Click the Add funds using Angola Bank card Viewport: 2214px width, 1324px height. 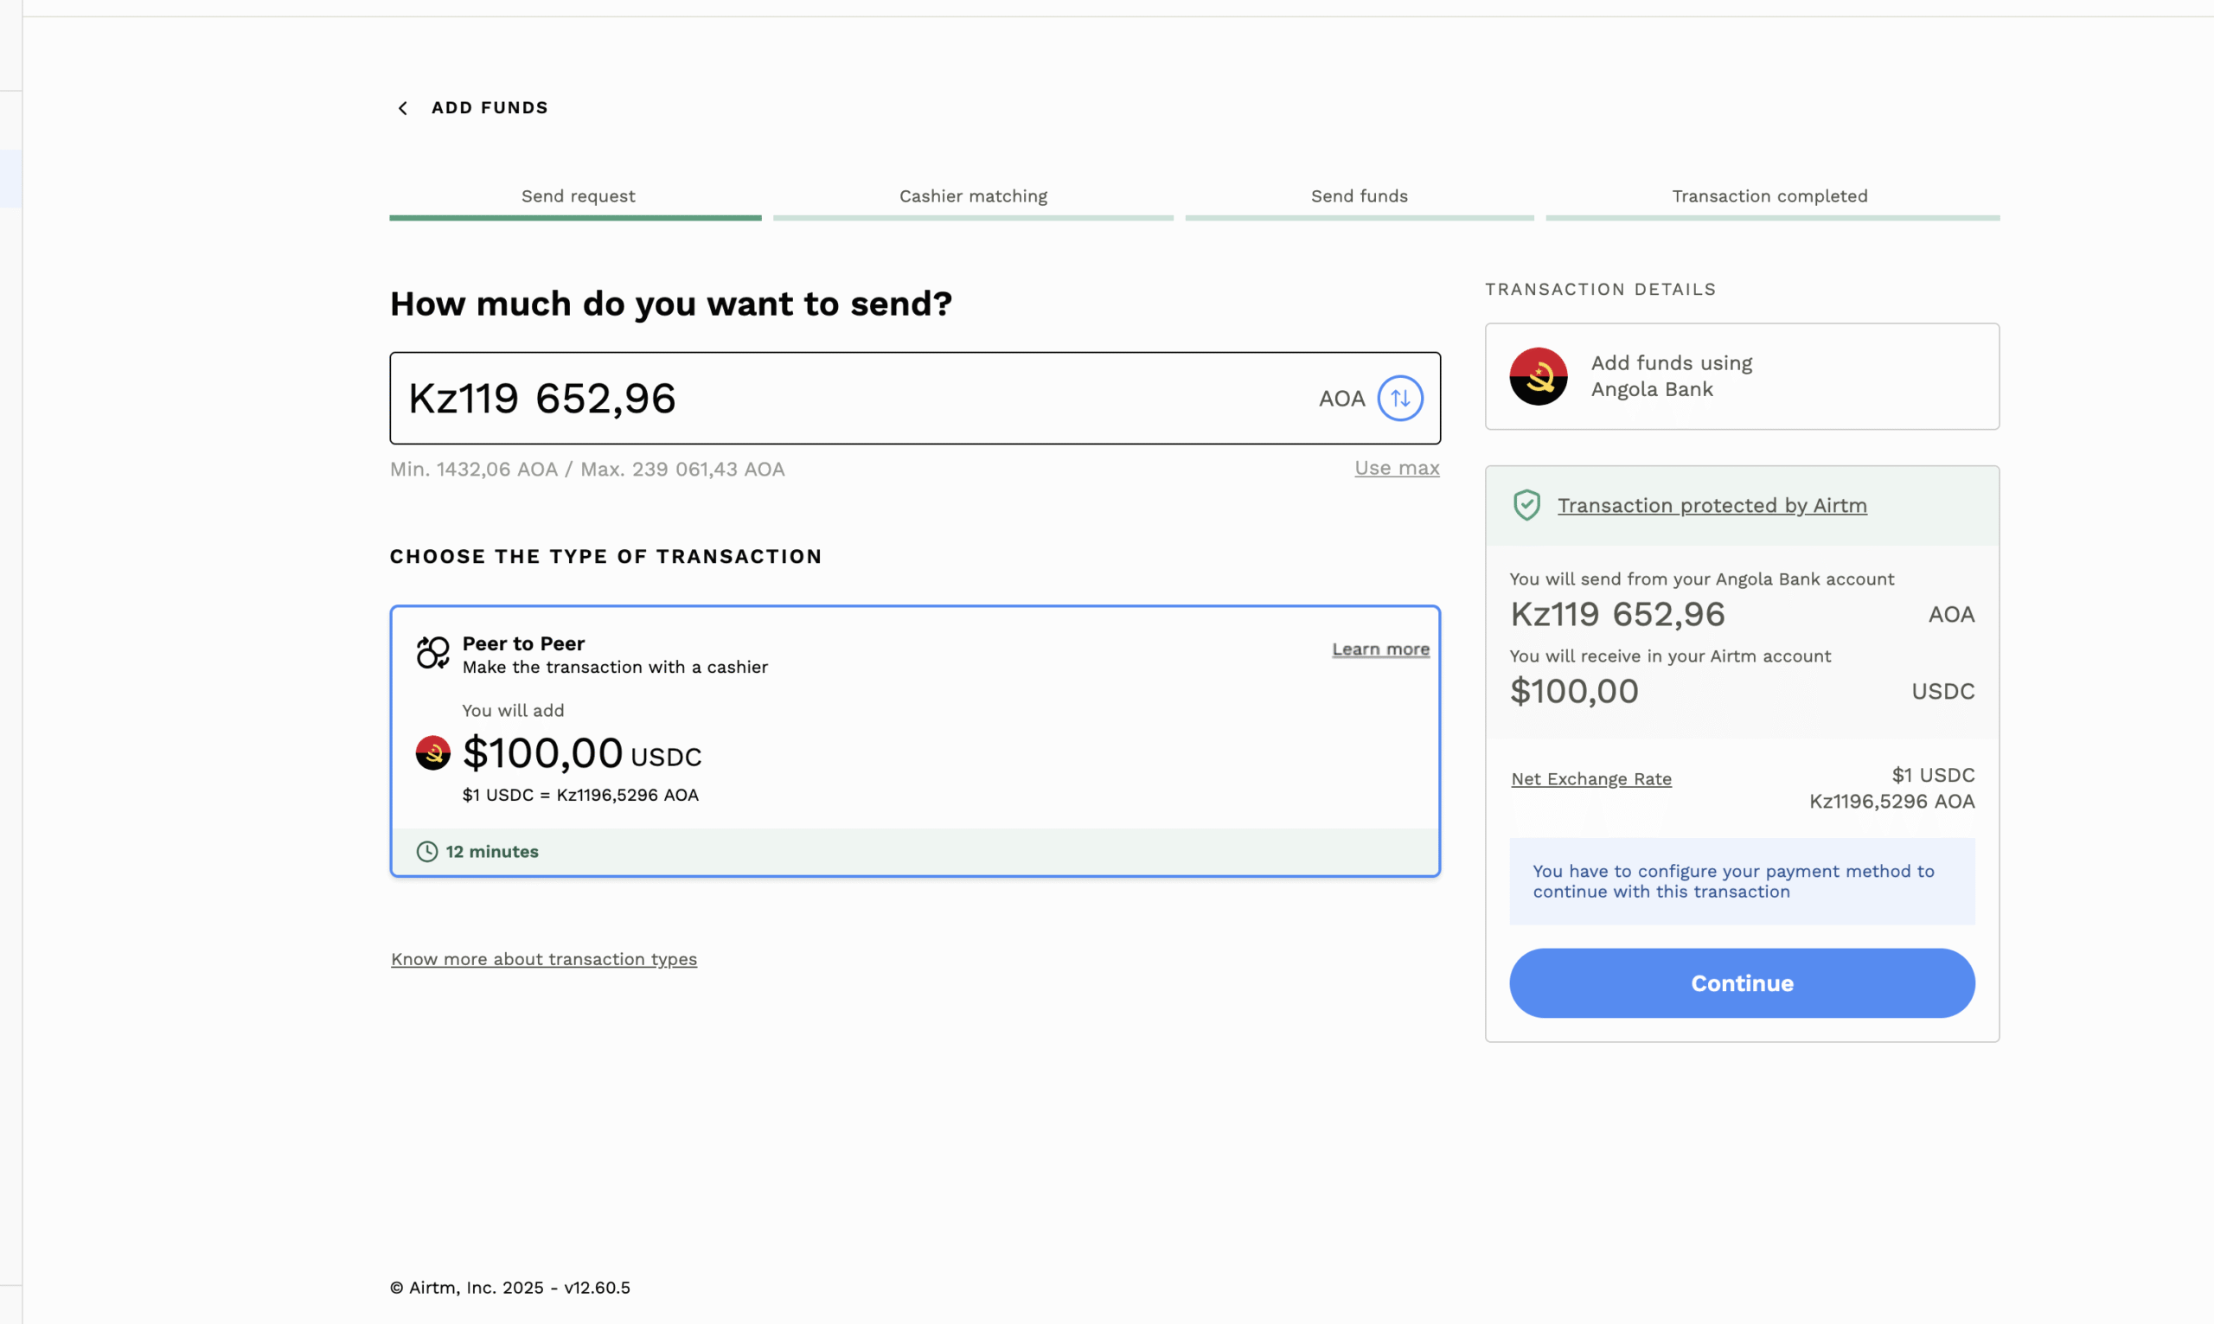click(1741, 376)
